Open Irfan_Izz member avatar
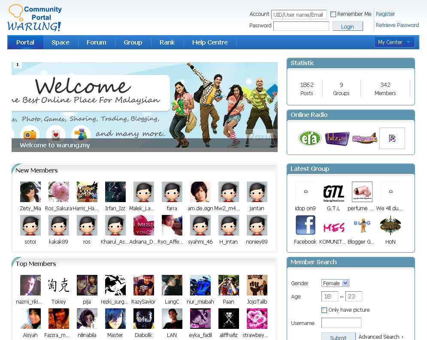The width and height of the screenshot is (427, 340). tap(115, 192)
